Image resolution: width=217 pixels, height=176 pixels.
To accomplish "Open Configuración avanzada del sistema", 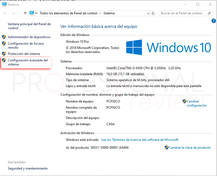I will coord(28,62).
